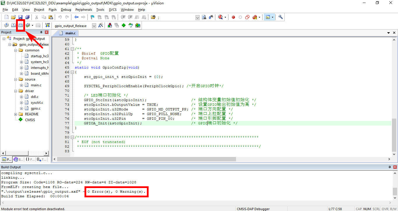
Task: Click the Project panel horizontal scrollbar
Action: 25,153
